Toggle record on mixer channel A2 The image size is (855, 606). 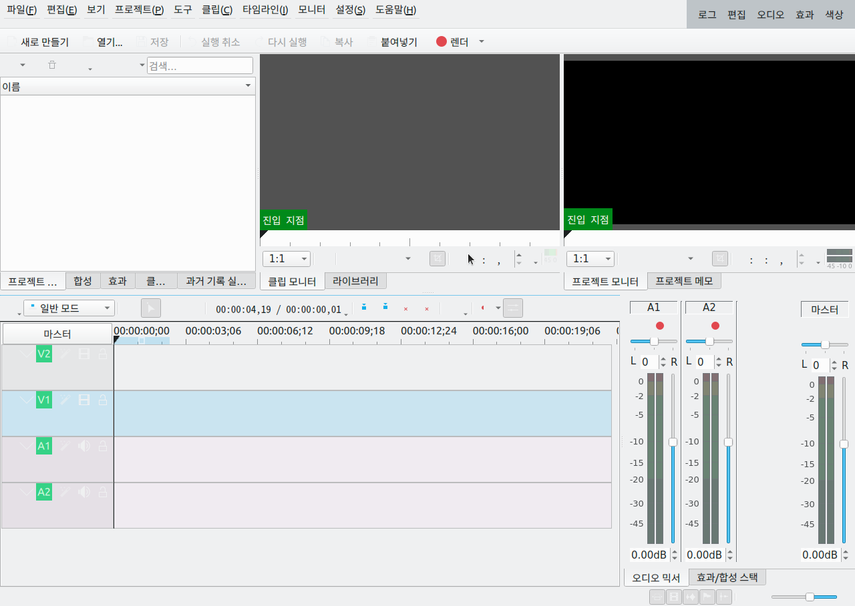[715, 326]
